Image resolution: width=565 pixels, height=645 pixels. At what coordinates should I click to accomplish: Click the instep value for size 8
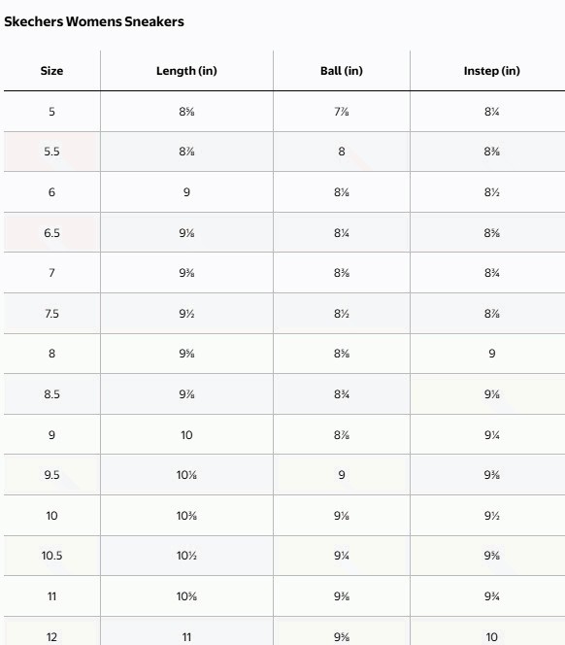click(492, 354)
